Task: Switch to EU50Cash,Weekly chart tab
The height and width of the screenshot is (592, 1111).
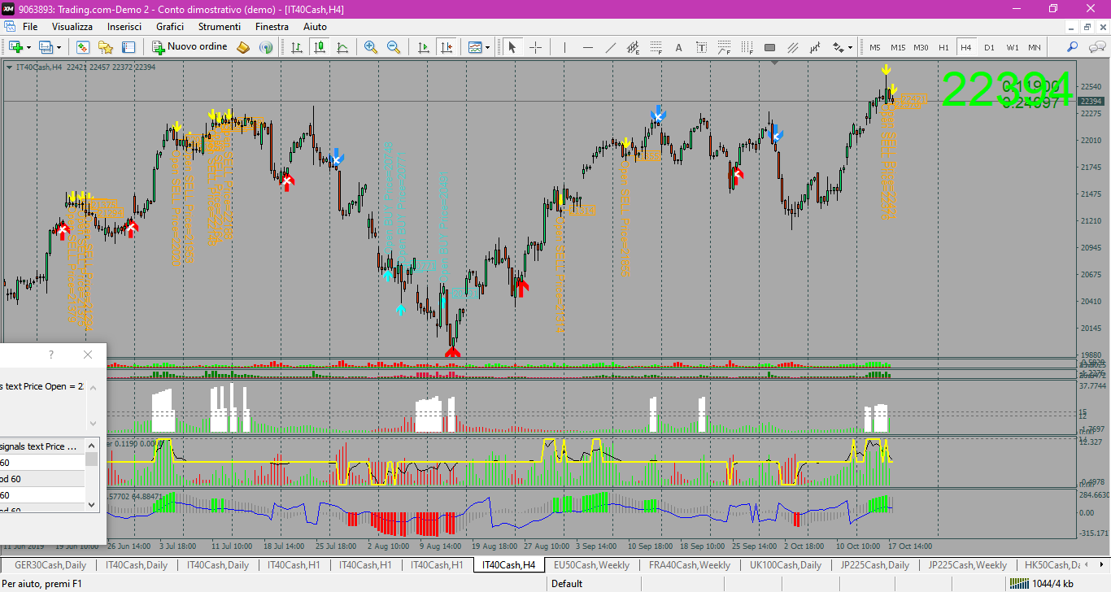Action: click(591, 564)
